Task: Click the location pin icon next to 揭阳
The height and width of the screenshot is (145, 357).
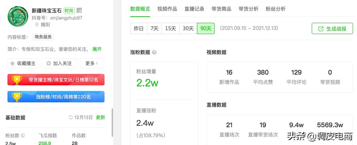Action: (37, 25)
